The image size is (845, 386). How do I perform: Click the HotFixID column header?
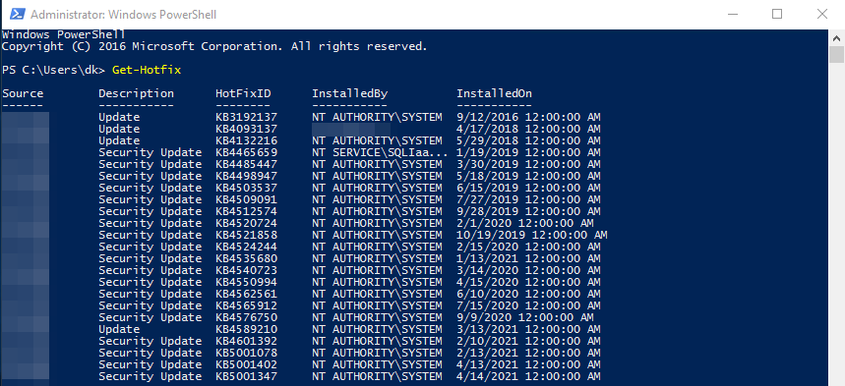(243, 93)
